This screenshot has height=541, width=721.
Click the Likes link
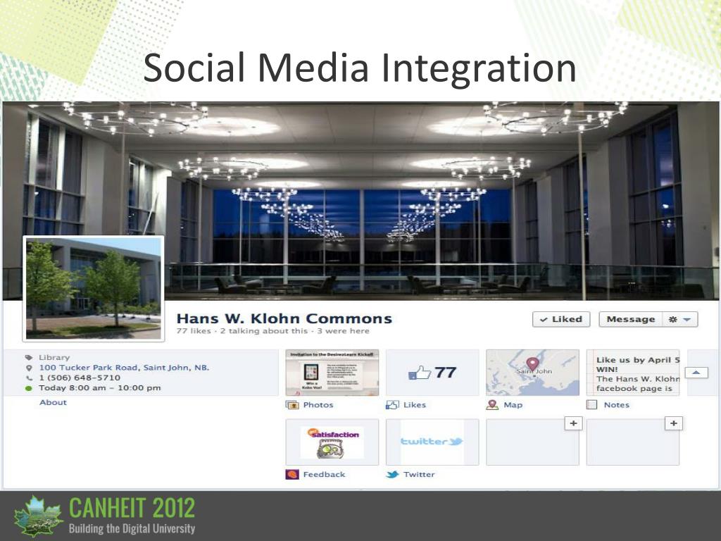(415, 405)
